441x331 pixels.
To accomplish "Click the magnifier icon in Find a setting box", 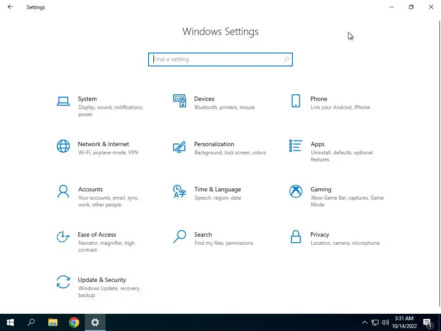I will click(286, 59).
